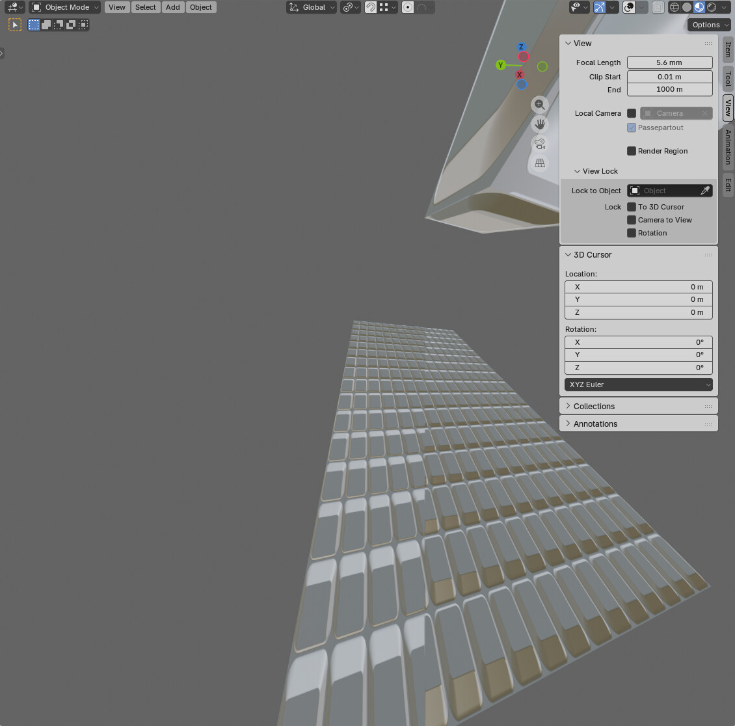The width and height of the screenshot is (735, 726).
Task: Switch to material preview shading
Action: pyautogui.click(x=699, y=7)
